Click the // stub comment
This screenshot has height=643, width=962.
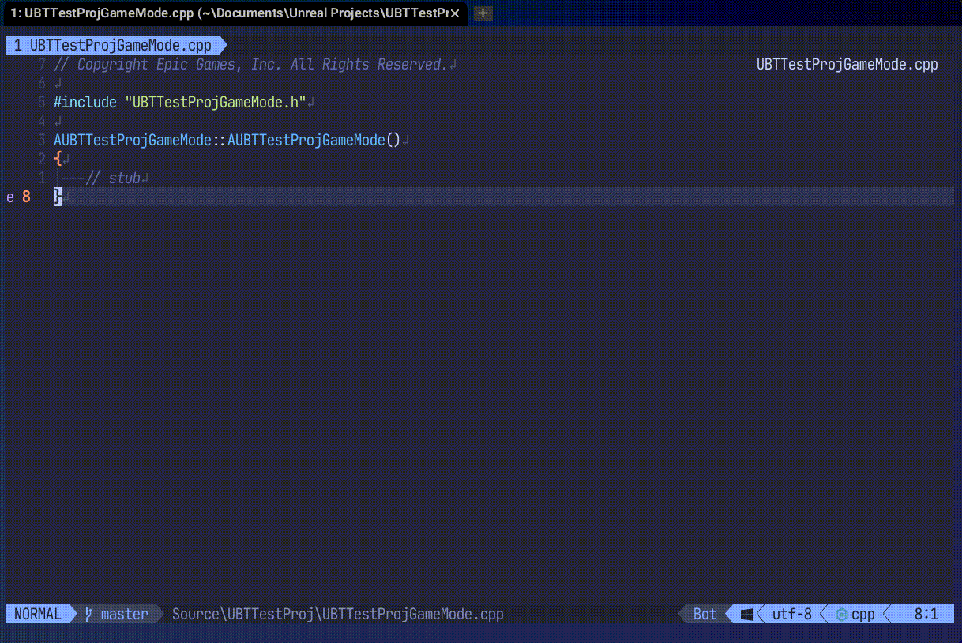113,178
